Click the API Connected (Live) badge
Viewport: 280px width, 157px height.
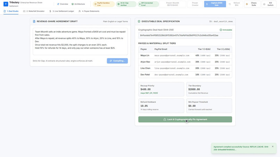pos(148,4)
